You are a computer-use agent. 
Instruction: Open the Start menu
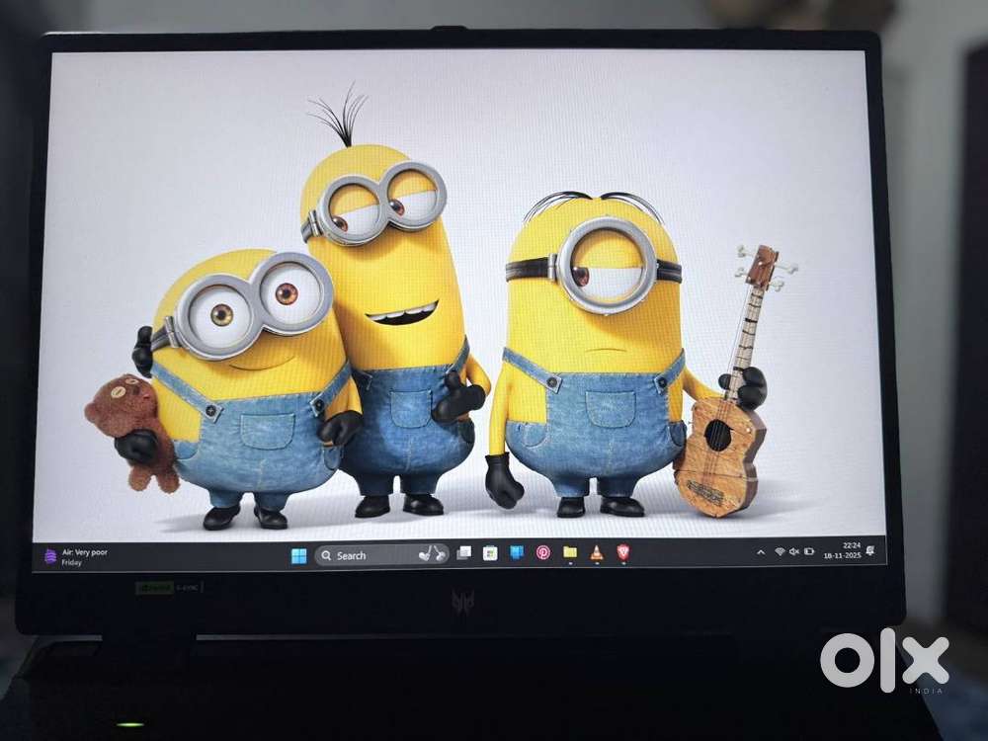tap(298, 555)
